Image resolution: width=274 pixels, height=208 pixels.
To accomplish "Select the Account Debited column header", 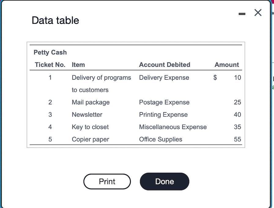I will click(165, 65).
